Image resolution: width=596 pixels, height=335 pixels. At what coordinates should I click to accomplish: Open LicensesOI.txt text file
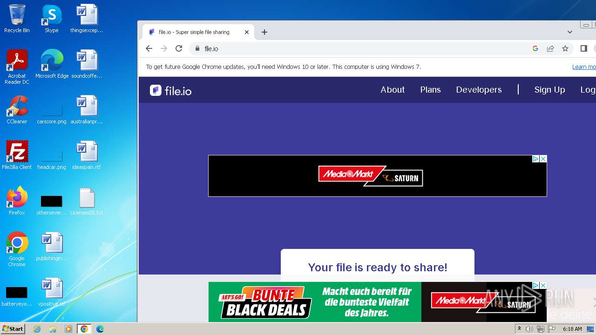[87, 201]
